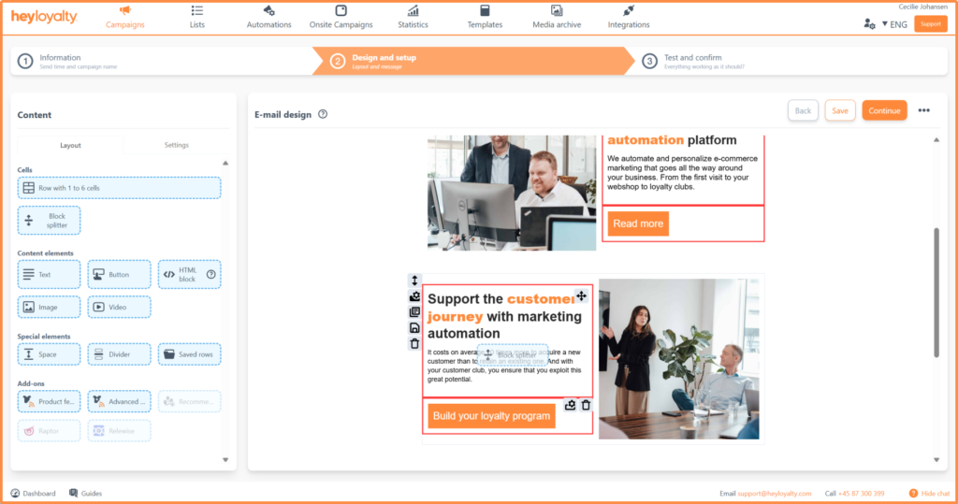The height and width of the screenshot is (504, 958).
Task: Click the HTML block help question mark
Action: point(210,275)
